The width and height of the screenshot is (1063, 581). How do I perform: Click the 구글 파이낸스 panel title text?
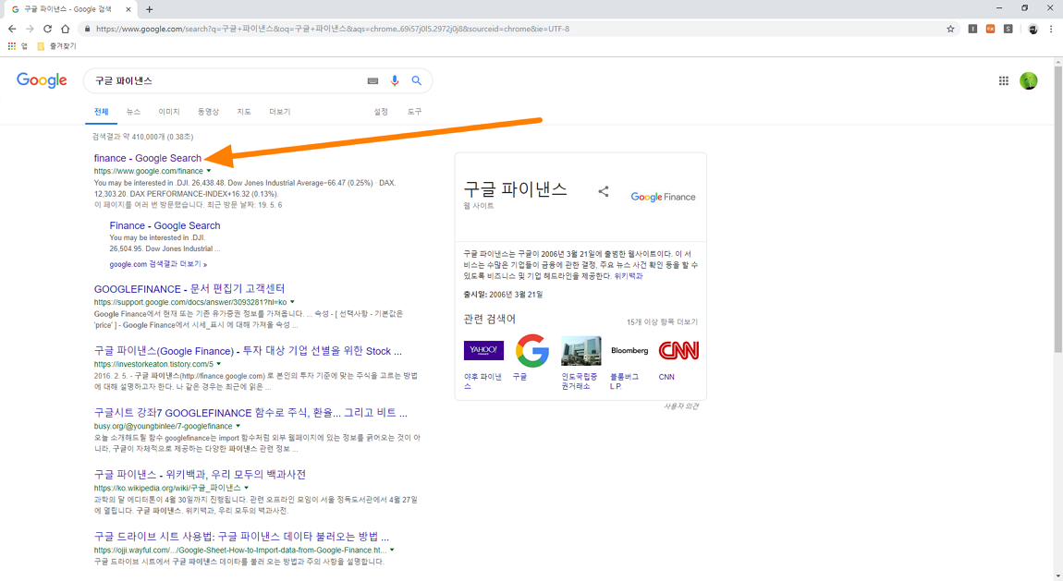pyautogui.click(x=515, y=189)
